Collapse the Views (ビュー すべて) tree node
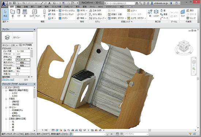 [3, 88]
